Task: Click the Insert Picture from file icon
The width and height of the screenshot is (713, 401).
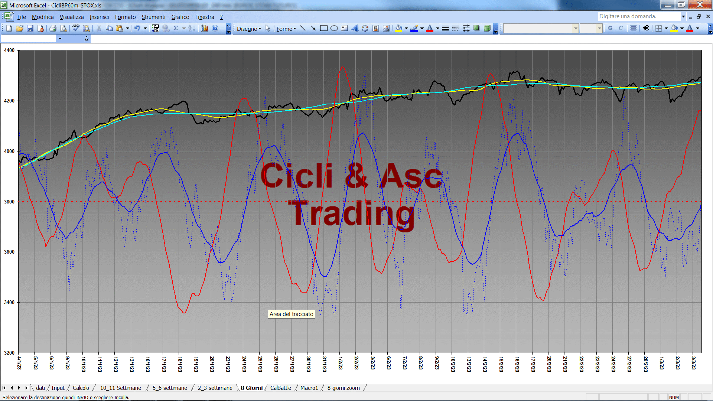Action: tap(386, 28)
